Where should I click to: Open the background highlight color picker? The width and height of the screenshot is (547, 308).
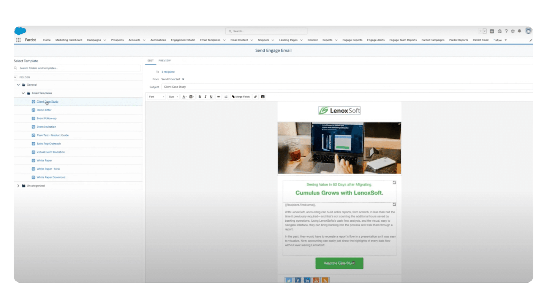coord(191,97)
